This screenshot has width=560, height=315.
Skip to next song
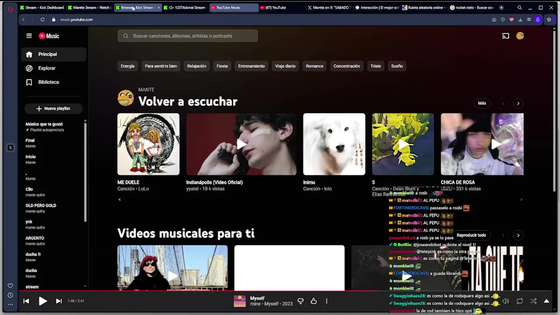[x=59, y=301]
